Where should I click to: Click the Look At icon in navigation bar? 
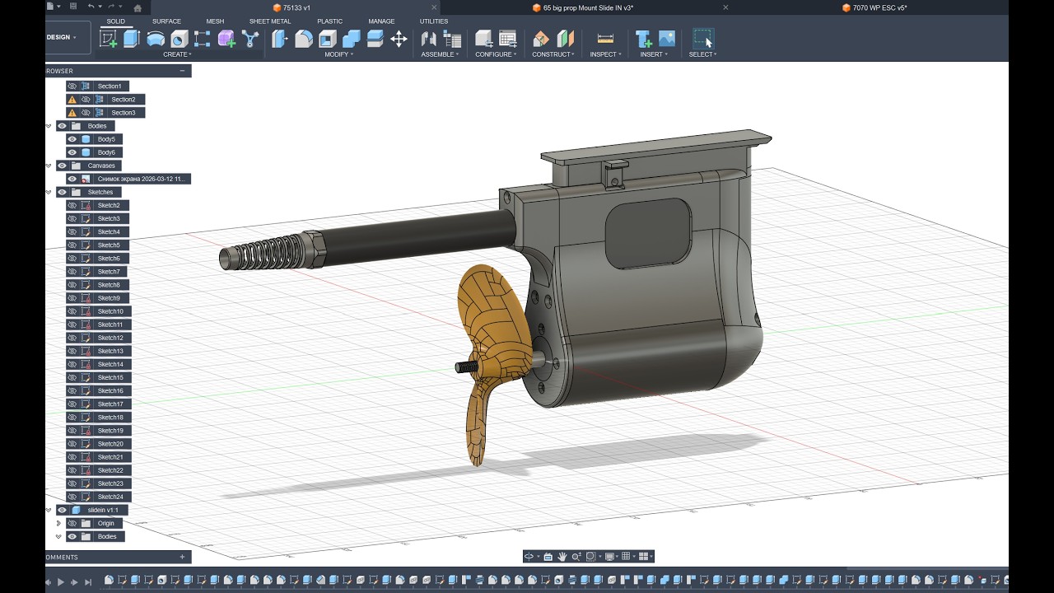[x=548, y=557]
